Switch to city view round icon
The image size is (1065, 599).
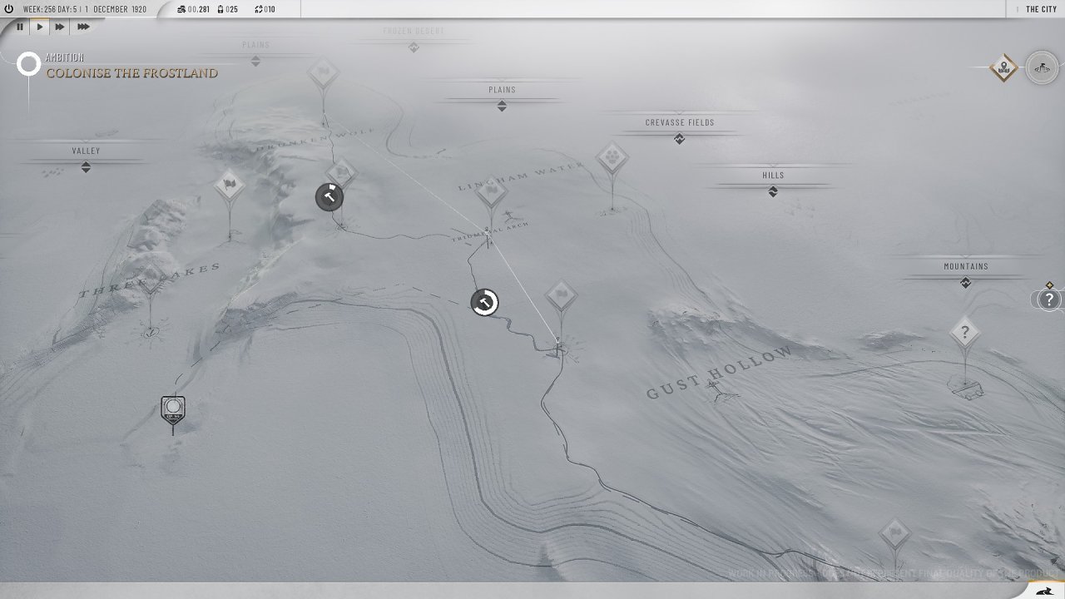[x=1042, y=68]
